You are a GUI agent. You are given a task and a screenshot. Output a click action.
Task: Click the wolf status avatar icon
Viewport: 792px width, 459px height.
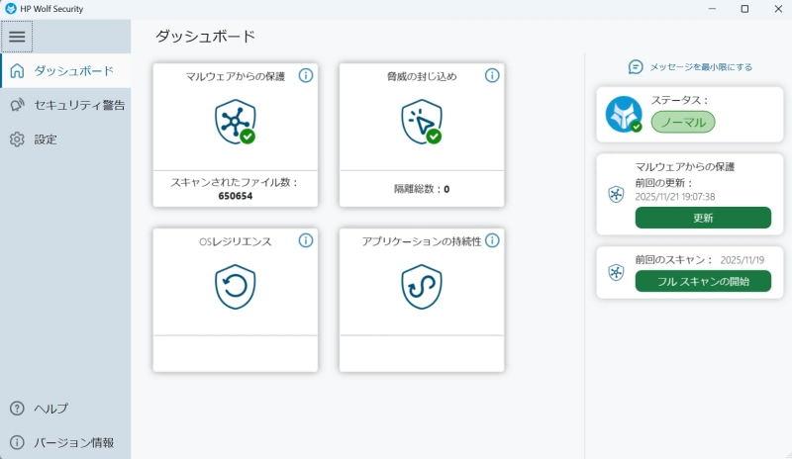coord(624,114)
